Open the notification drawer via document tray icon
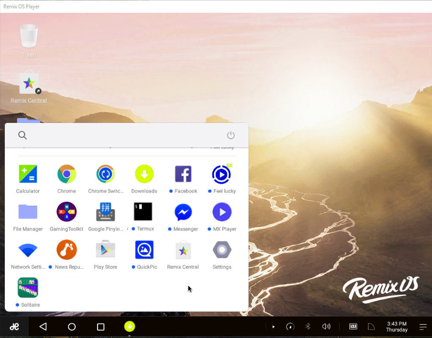 (x=371, y=326)
